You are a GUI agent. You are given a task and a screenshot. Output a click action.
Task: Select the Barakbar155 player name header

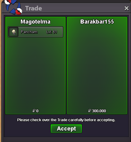(x=97, y=22)
